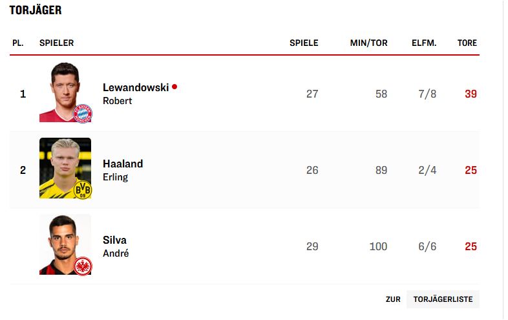Screen dimensions: 508x320
Task: Click the Eintracht Frankfurt club badge
Action: [x=83, y=266]
